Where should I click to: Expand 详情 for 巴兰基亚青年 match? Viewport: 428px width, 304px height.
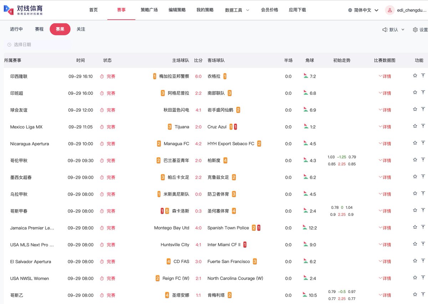(x=385, y=161)
